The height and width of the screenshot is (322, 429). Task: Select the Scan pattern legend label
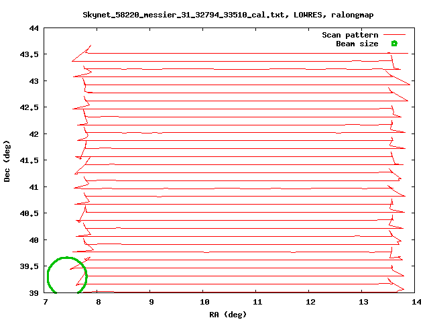point(350,35)
